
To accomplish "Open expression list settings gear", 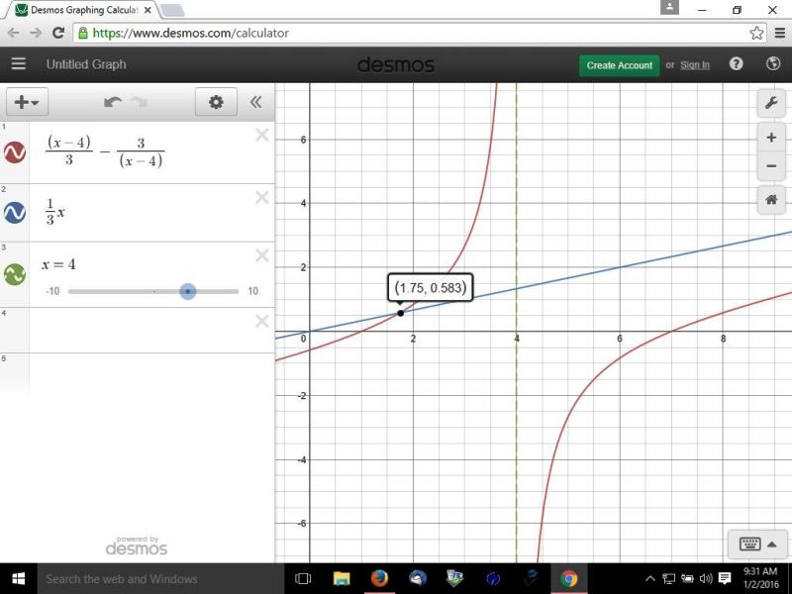I will click(x=216, y=102).
